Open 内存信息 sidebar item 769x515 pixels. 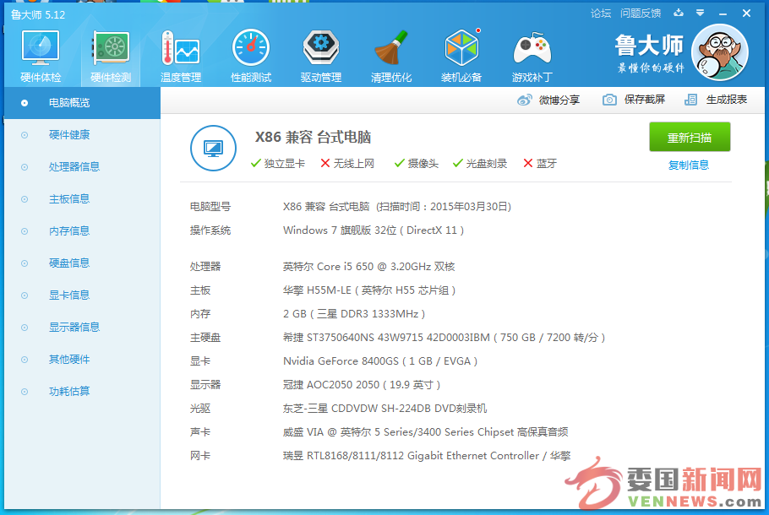point(83,231)
